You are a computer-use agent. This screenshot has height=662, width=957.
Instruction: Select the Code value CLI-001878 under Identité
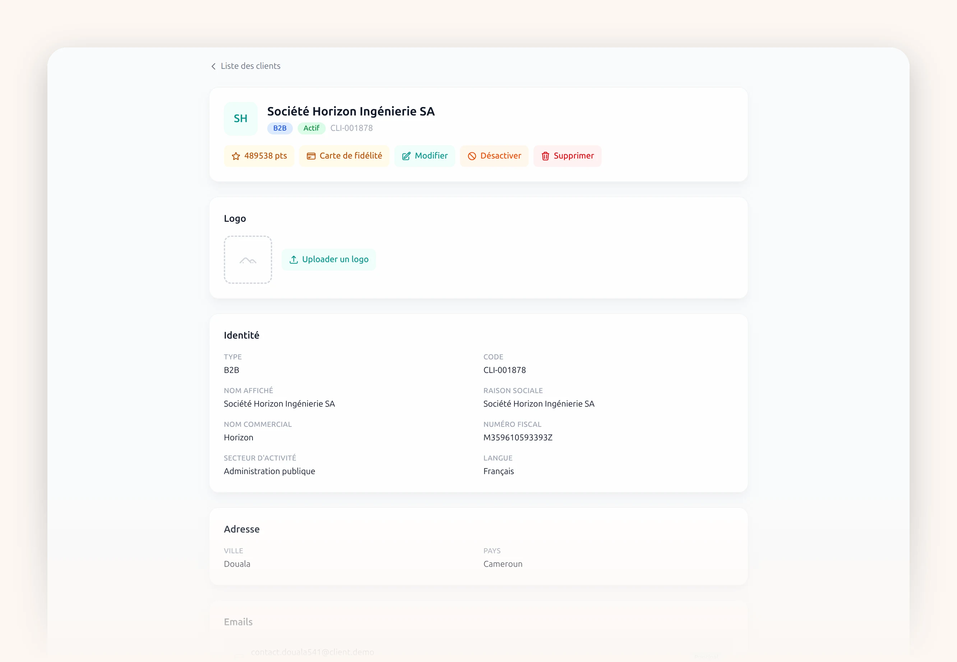pos(504,370)
